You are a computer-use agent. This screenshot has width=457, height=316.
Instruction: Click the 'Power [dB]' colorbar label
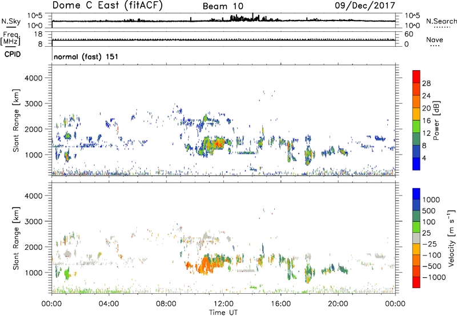436,120
